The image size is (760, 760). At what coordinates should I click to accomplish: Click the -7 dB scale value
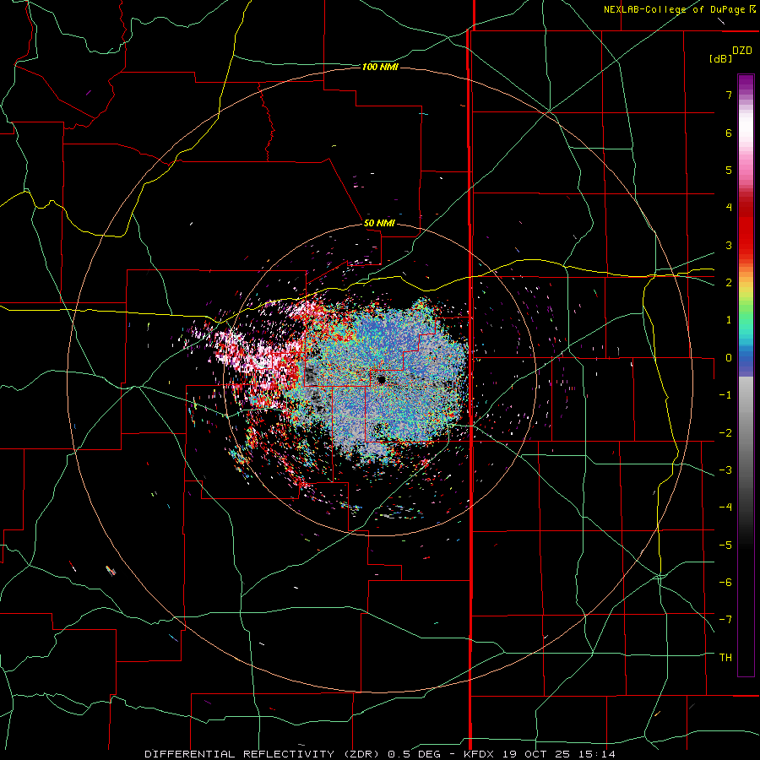pyautogui.click(x=725, y=620)
